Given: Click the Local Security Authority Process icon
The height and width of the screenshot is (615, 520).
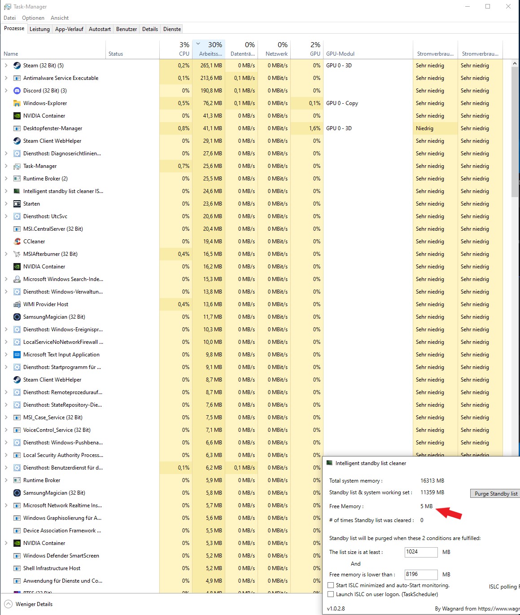Looking at the screenshot, I should (17, 455).
